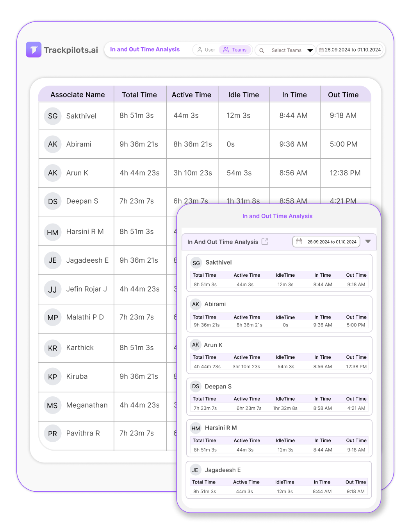Click the AK avatar beside Arun K in table
Screen dimensions: 410x523
(53, 173)
